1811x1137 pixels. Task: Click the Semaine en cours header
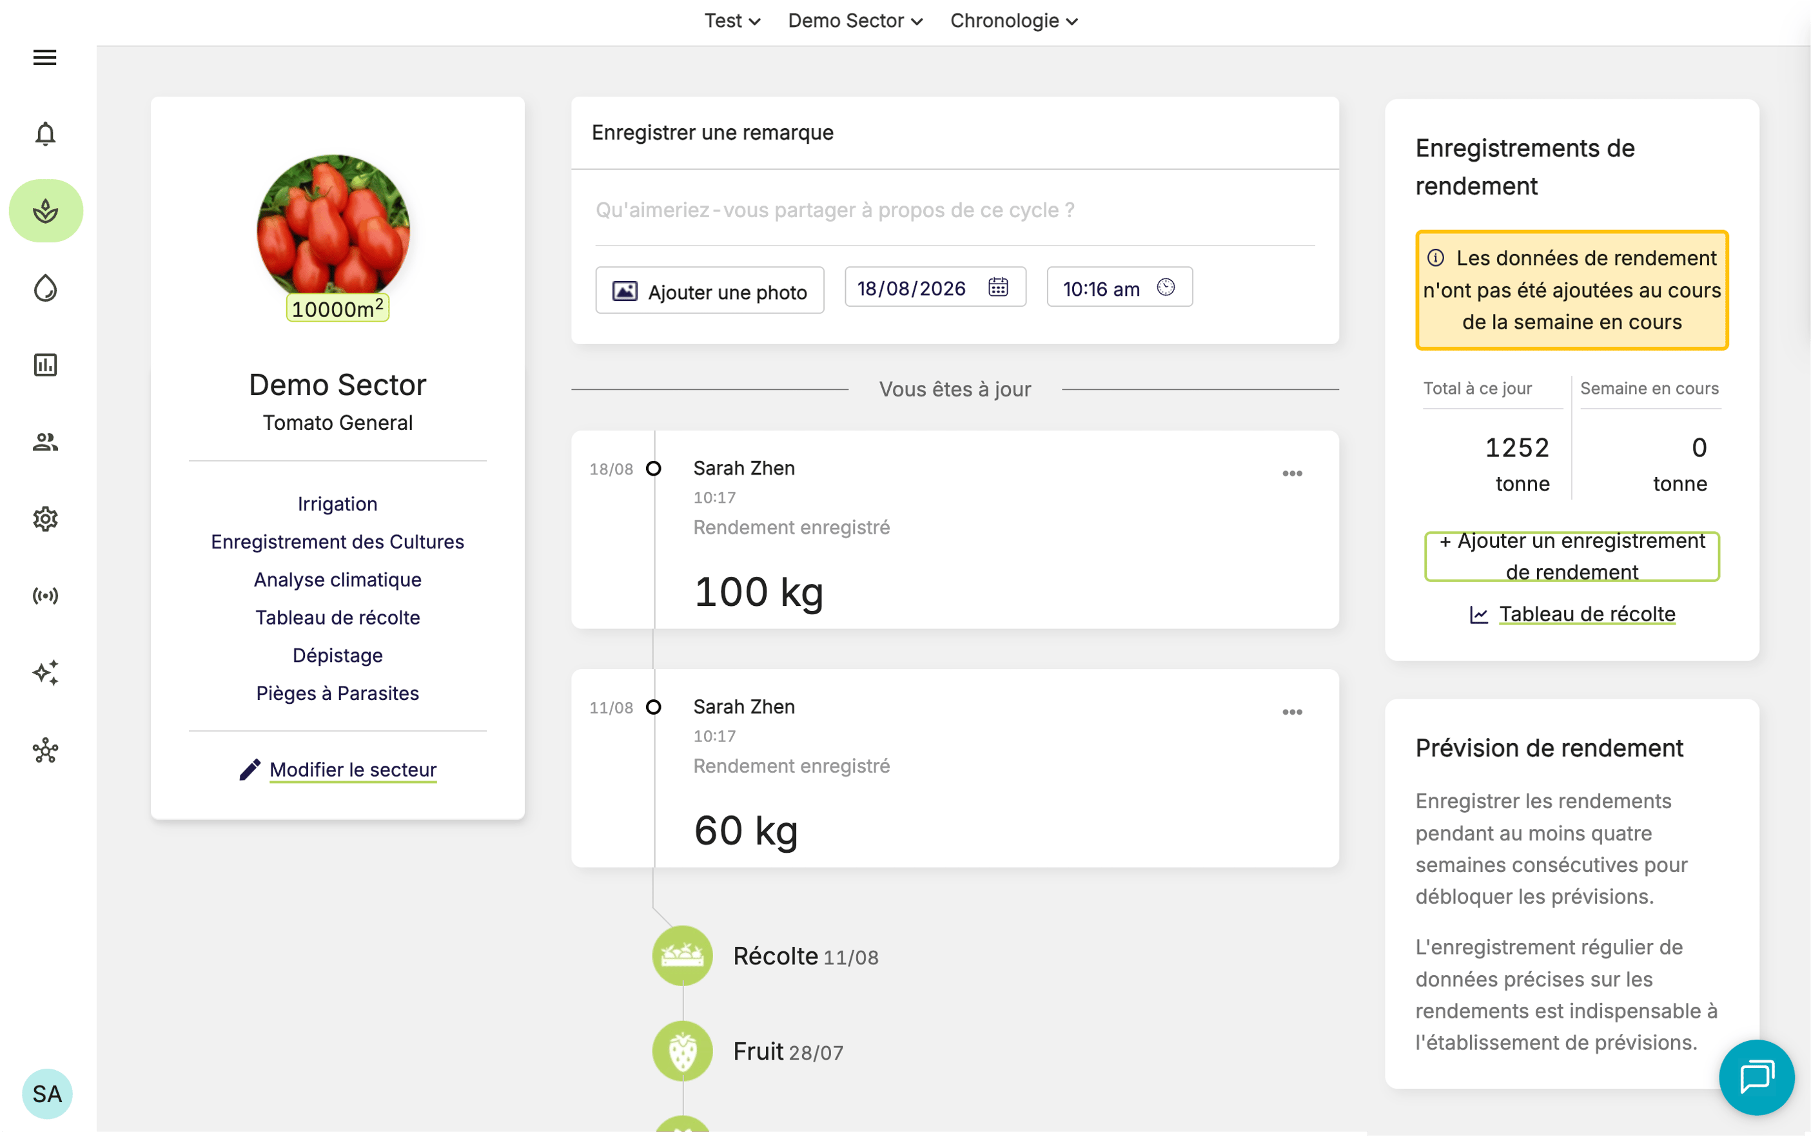click(x=1649, y=389)
